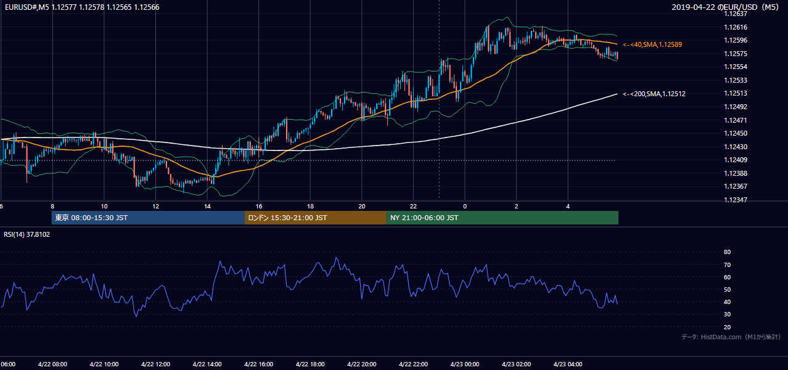Click the 4/22 18:00 time axis label
Viewport: 788px width, 370px height.
tap(310, 364)
